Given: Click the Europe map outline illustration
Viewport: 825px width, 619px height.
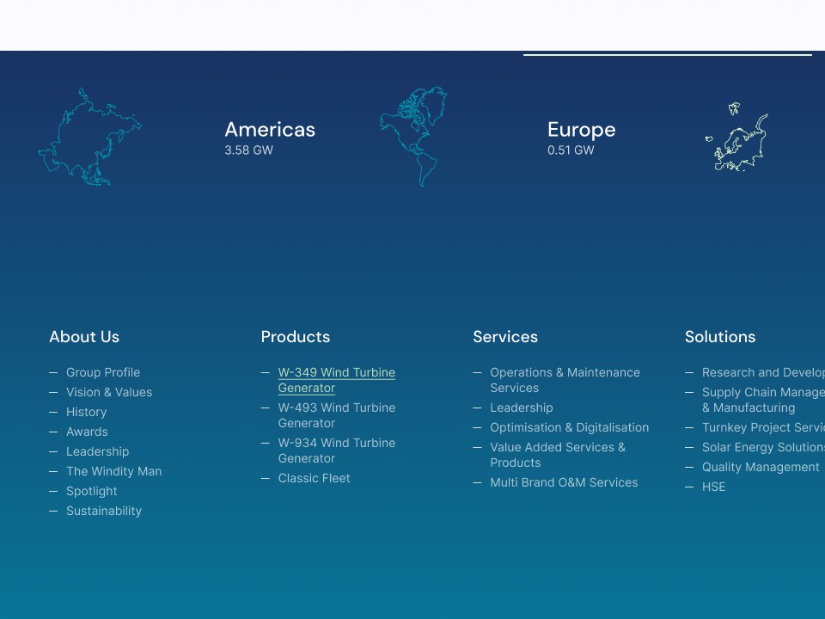Looking at the screenshot, I should pyautogui.click(x=736, y=136).
